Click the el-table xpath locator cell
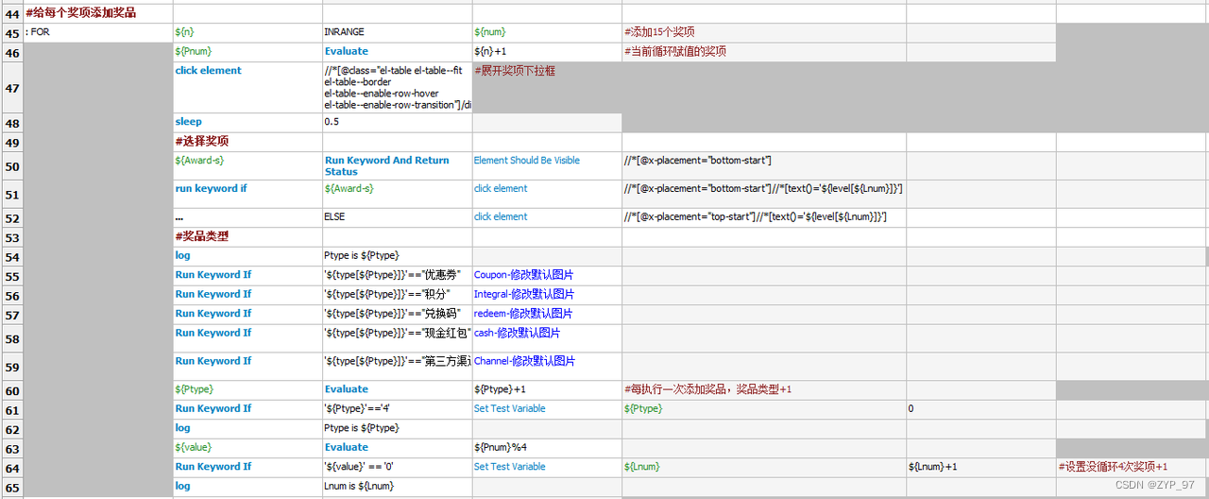 [397, 88]
